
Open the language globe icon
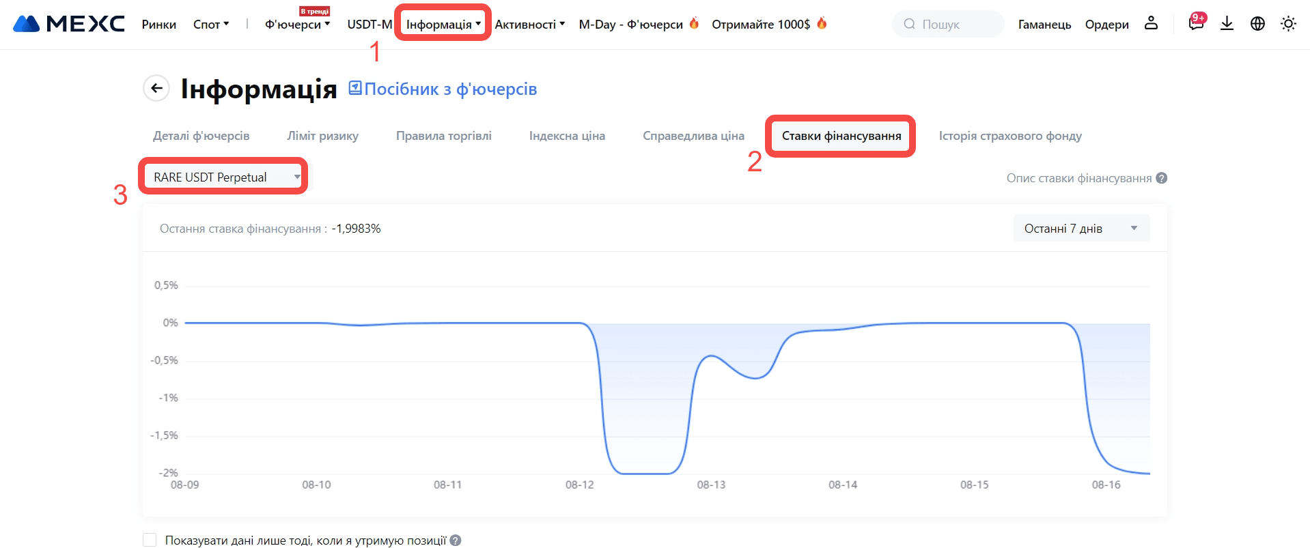[x=1257, y=24]
